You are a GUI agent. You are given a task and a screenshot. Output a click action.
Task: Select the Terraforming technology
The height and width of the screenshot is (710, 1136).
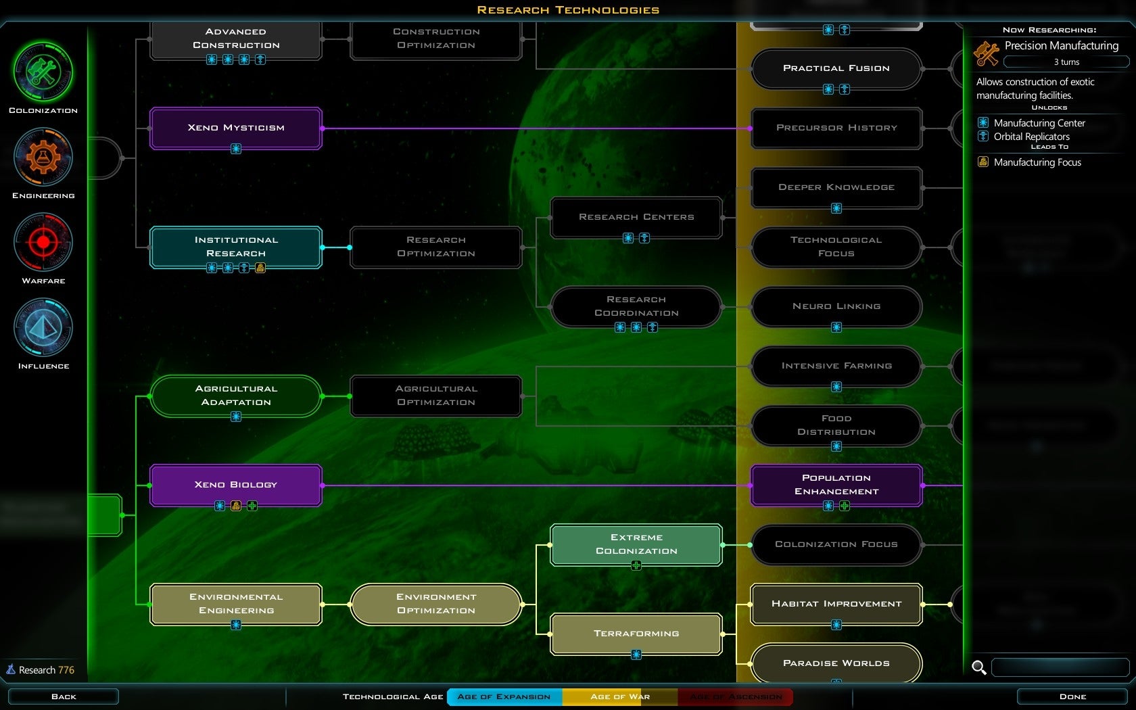click(636, 634)
